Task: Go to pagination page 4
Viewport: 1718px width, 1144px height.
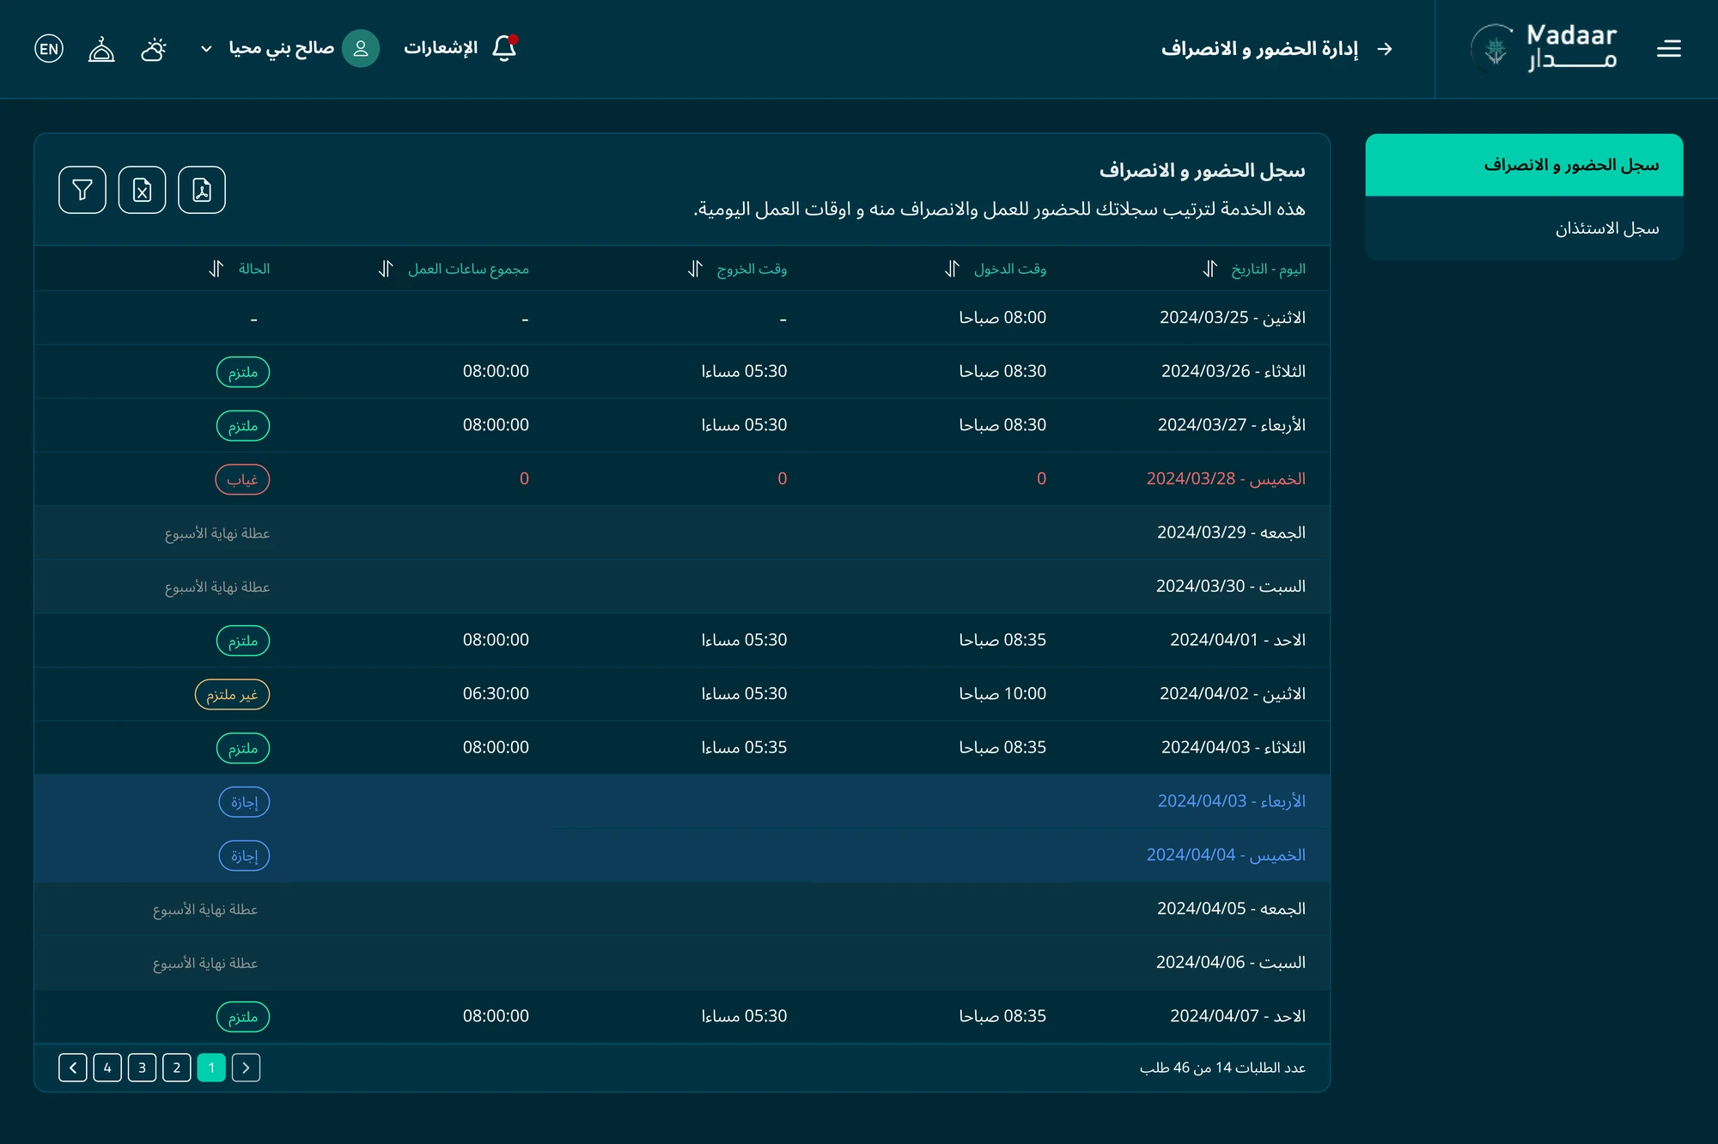Action: tap(107, 1068)
